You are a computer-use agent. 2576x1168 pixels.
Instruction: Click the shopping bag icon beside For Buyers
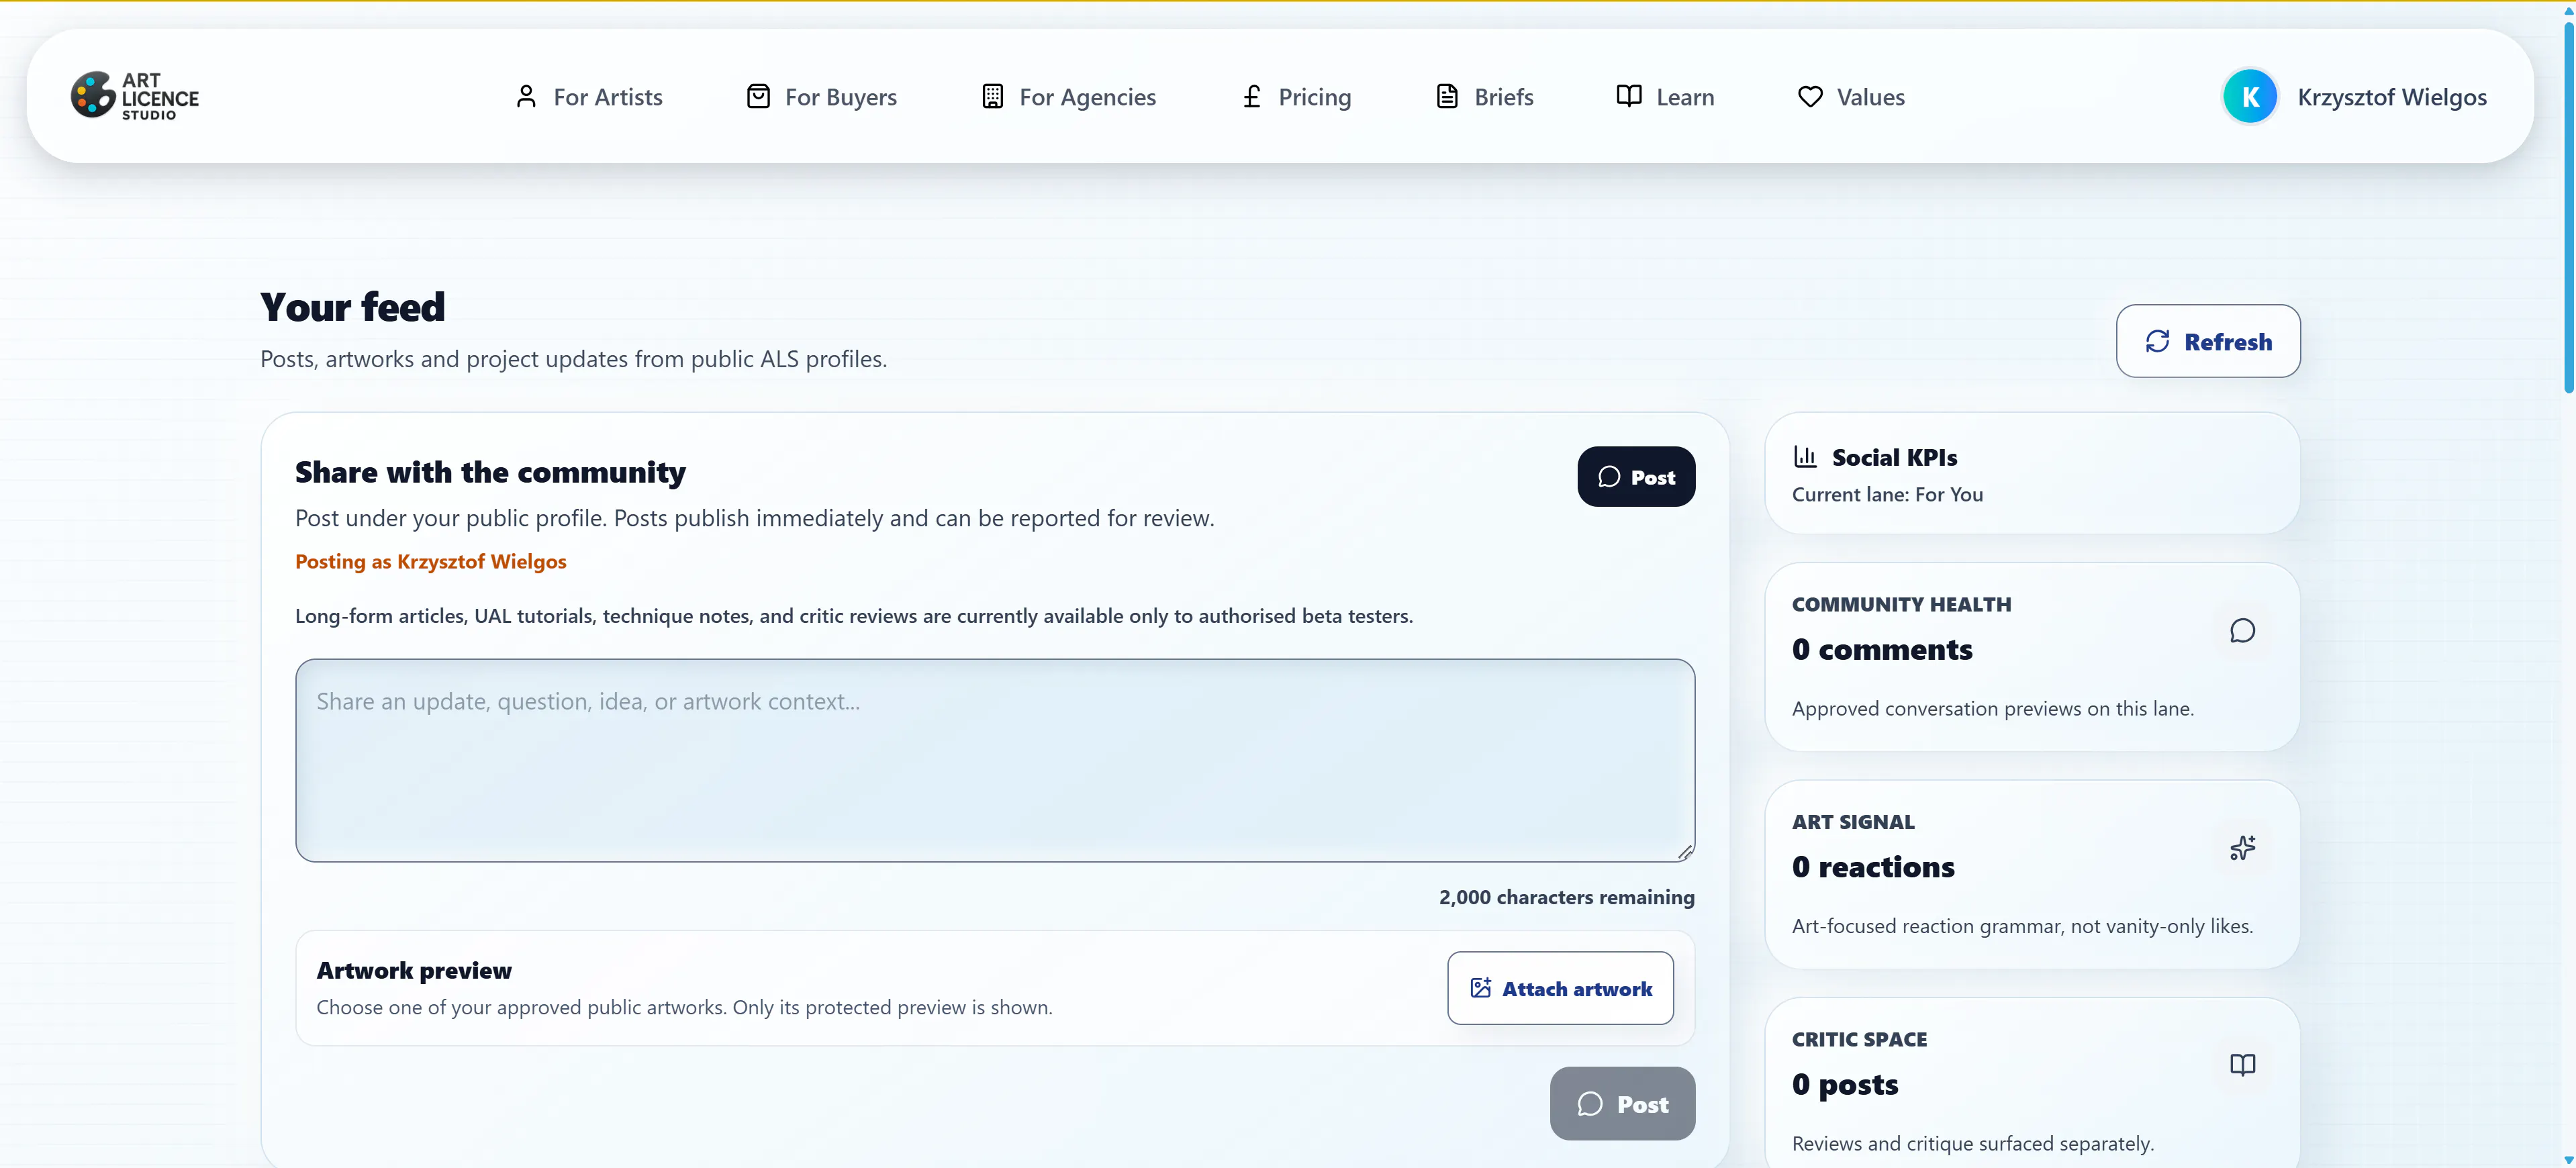[x=758, y=96]
